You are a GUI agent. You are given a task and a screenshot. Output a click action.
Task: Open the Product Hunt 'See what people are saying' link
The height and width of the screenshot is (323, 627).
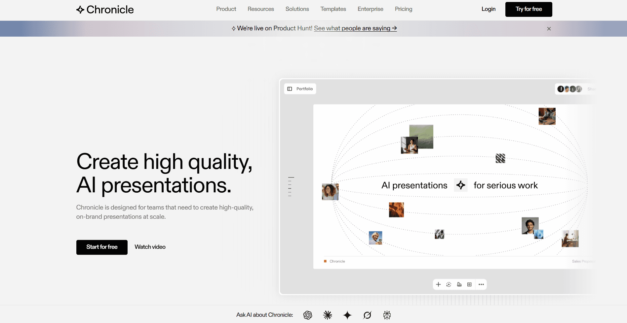[355, 28]
